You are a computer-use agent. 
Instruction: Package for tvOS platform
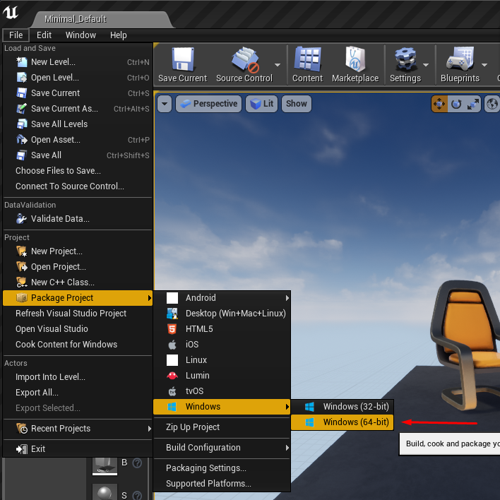[x=222, y=391]
